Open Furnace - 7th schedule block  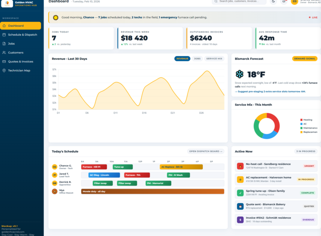point(137,175)
